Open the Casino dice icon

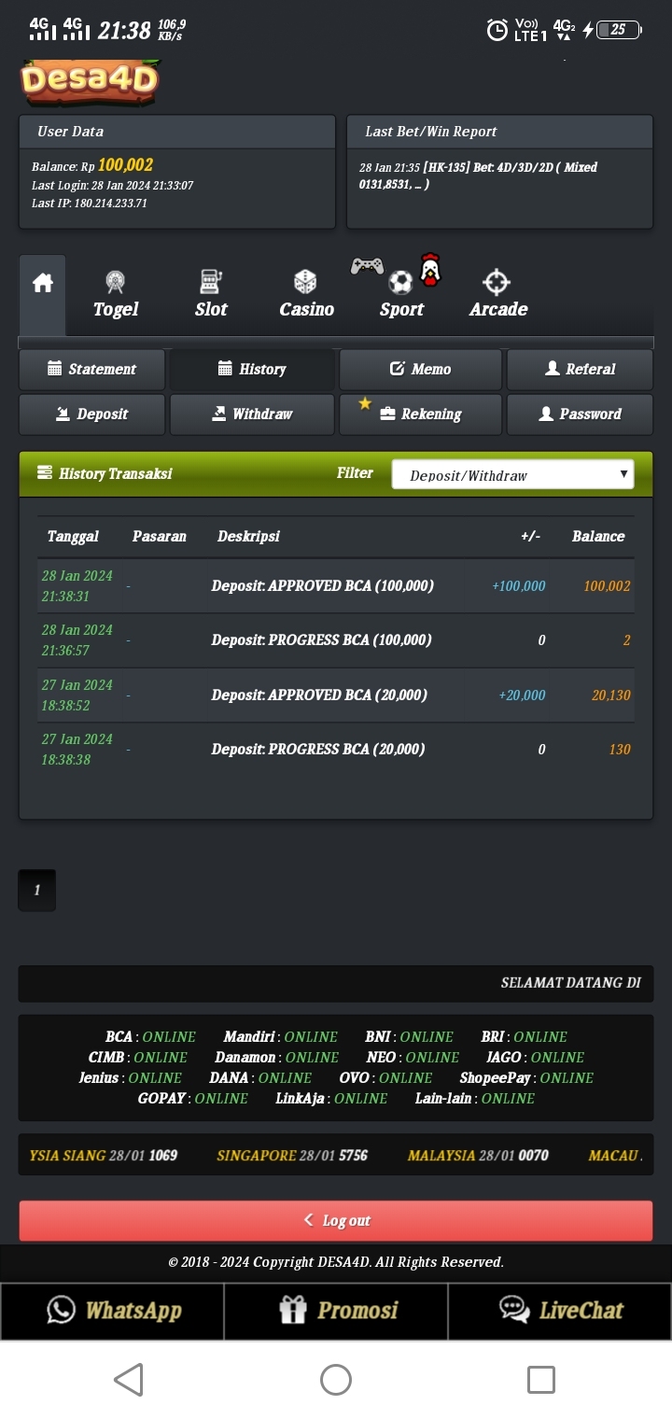point(305,281)
